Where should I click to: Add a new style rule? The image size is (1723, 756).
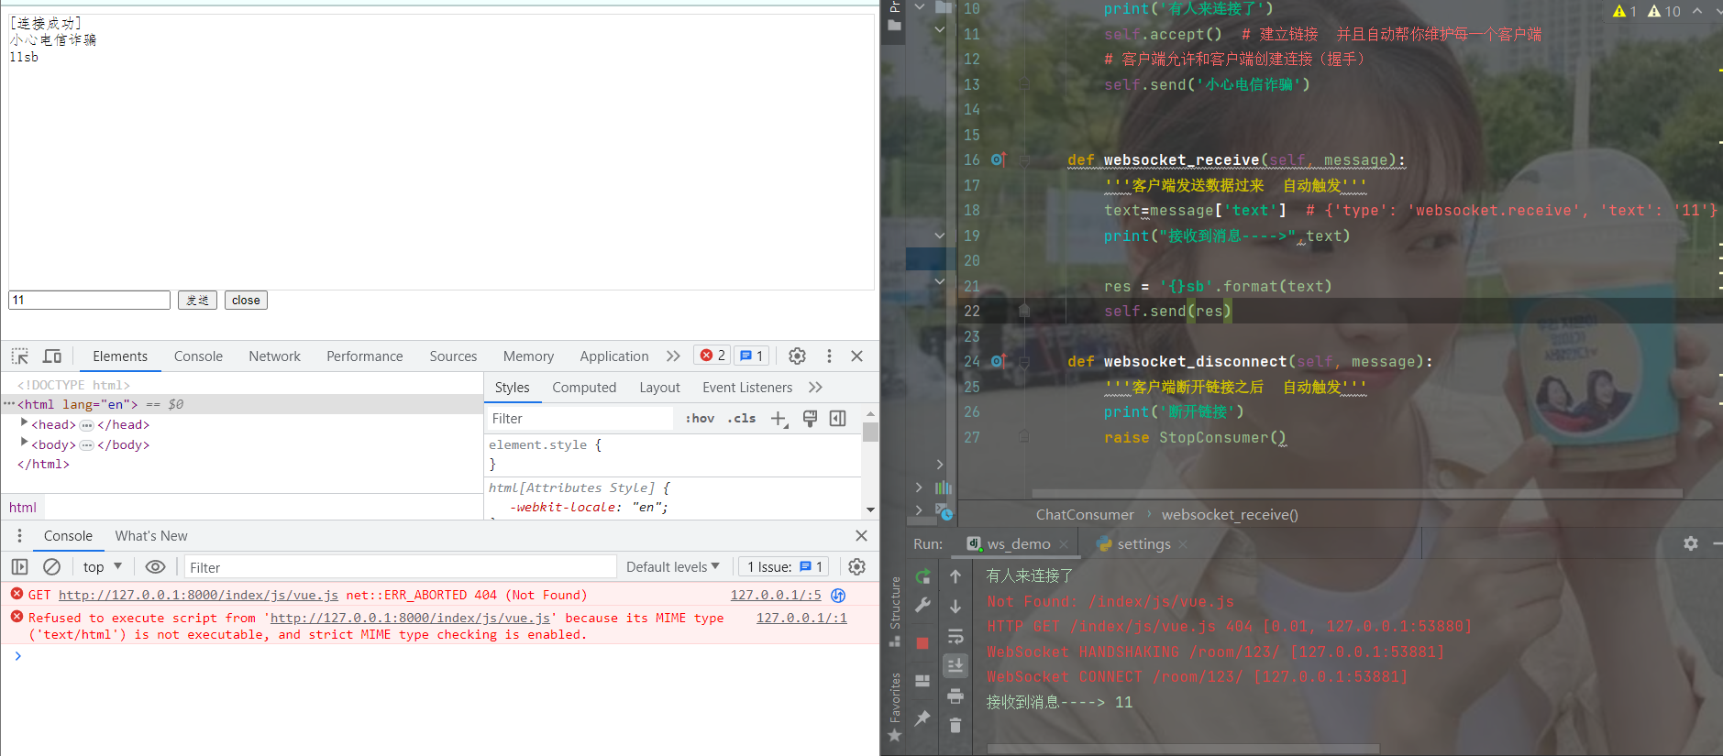click(779, 419)
